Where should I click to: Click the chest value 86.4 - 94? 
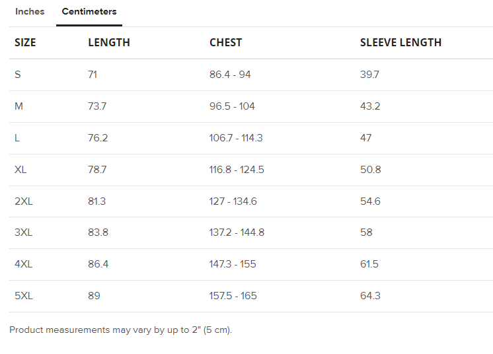[x=230, y=75]
